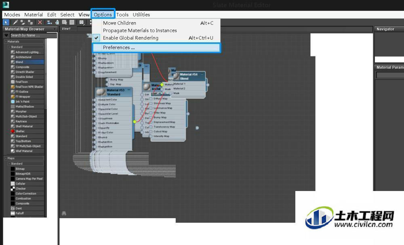The height and width of the screenshot is (245, 404).
Task: Click Material #54 output socket
Action: point(208,85)
